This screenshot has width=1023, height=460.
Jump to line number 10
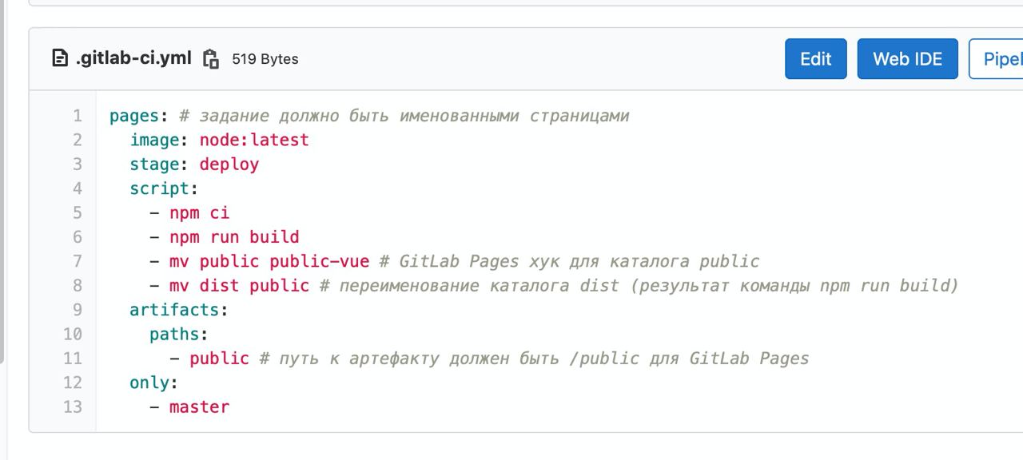pyautogui.click(x=73, y=334)
